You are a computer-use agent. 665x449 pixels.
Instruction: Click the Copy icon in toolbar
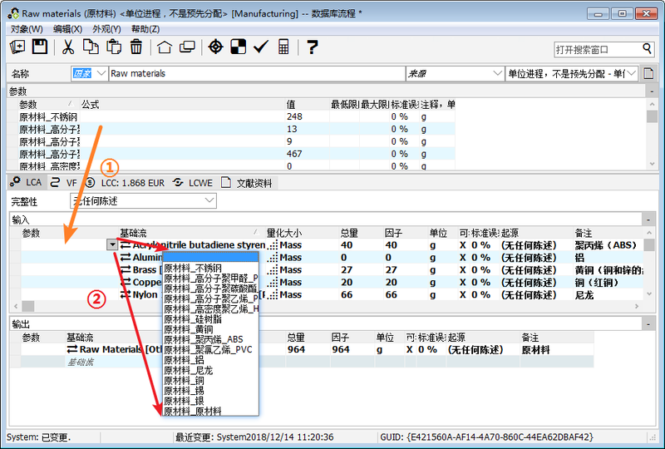[x=91, y=47]
